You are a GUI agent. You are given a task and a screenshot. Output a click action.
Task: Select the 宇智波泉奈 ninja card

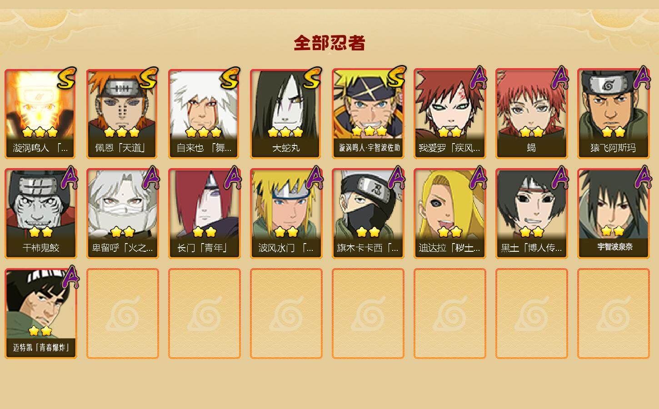(614, 214)
